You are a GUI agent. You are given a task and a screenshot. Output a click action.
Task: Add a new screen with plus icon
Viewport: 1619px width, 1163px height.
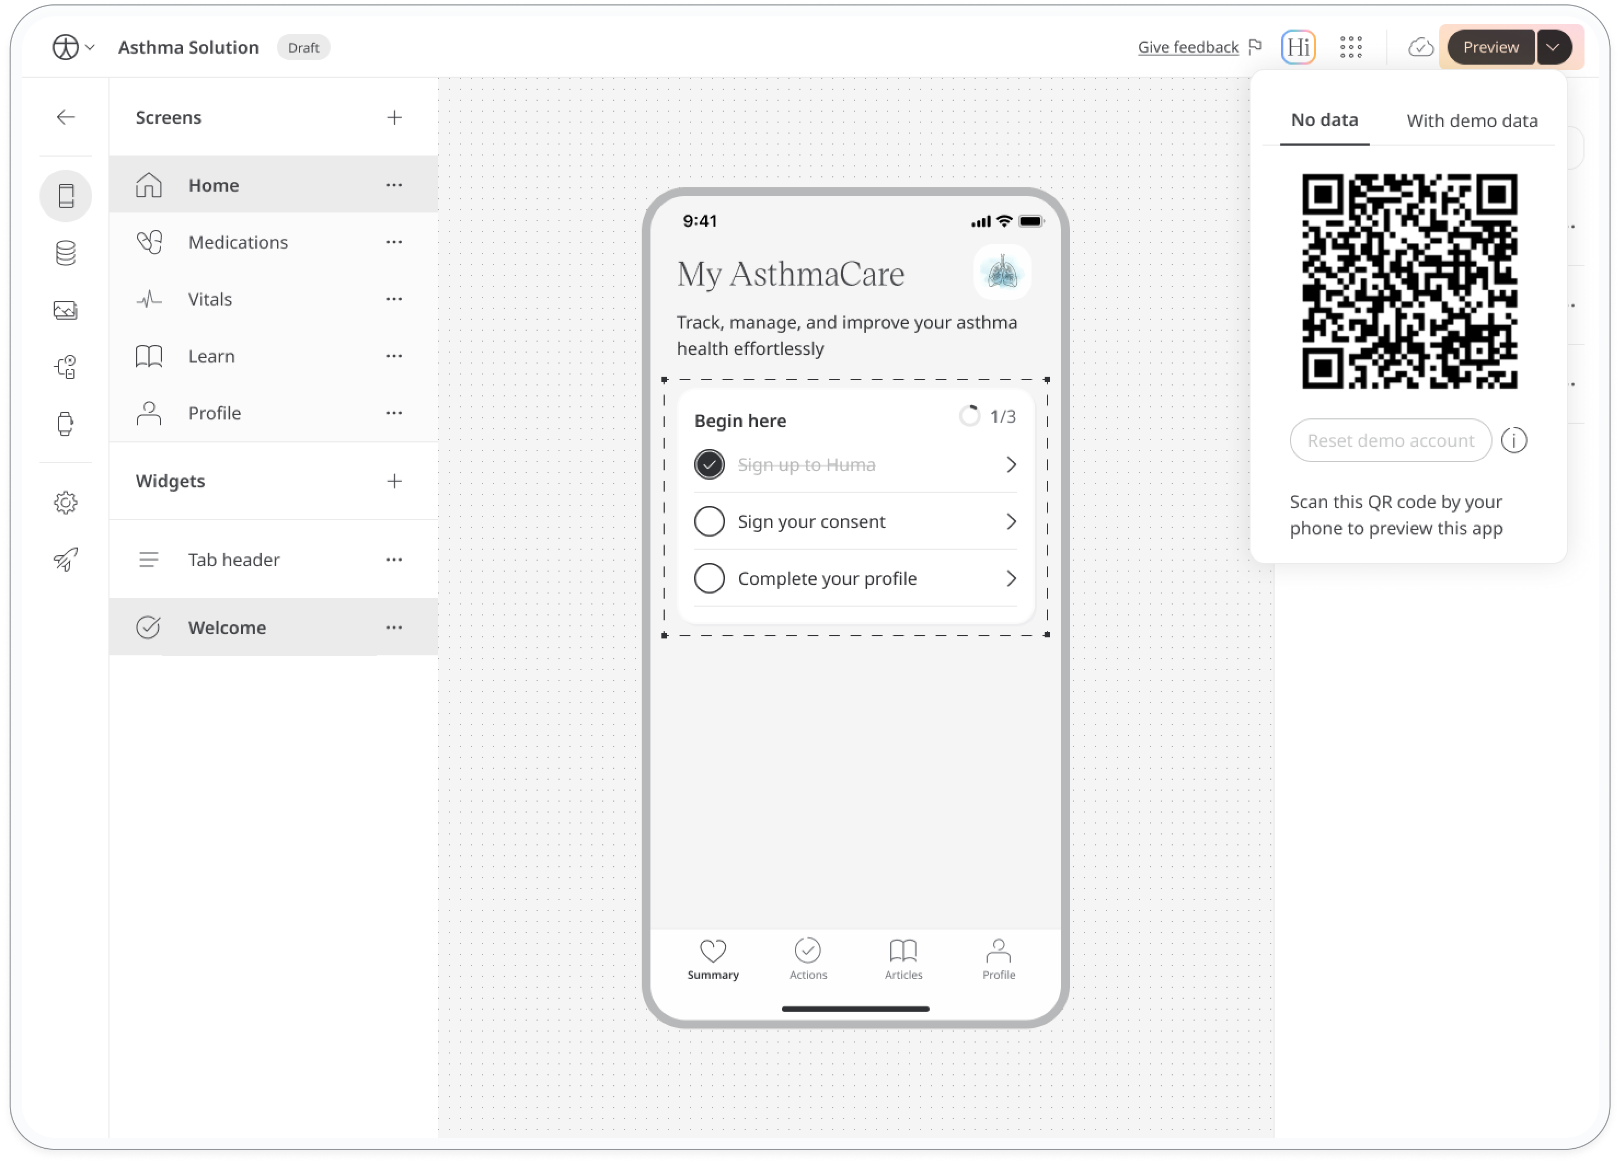coord(394,117)
